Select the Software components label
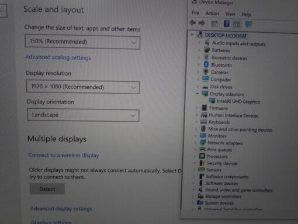Image resolution: width=298 pixels, height=224 pixels. [x=227, y=177]
